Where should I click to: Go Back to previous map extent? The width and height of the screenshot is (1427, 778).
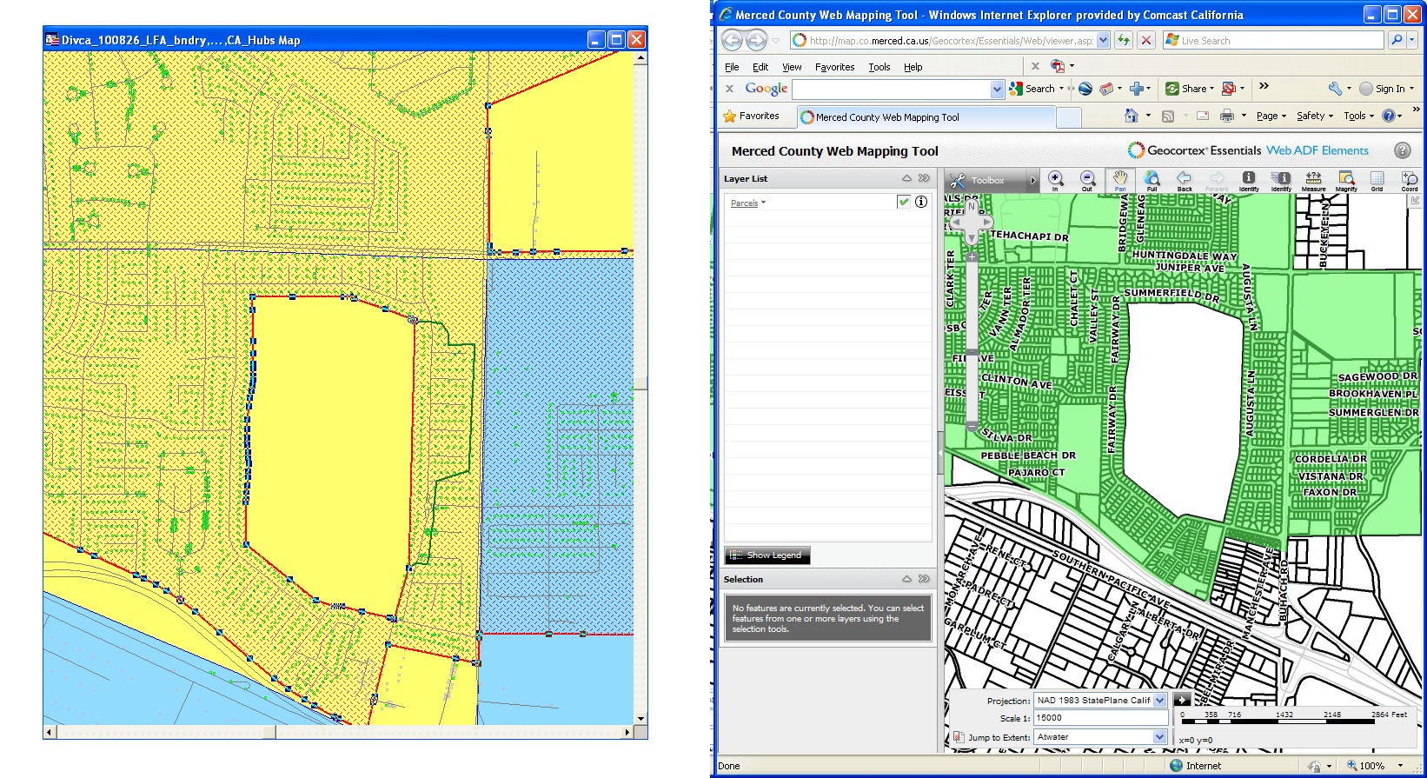[1184, 180]
